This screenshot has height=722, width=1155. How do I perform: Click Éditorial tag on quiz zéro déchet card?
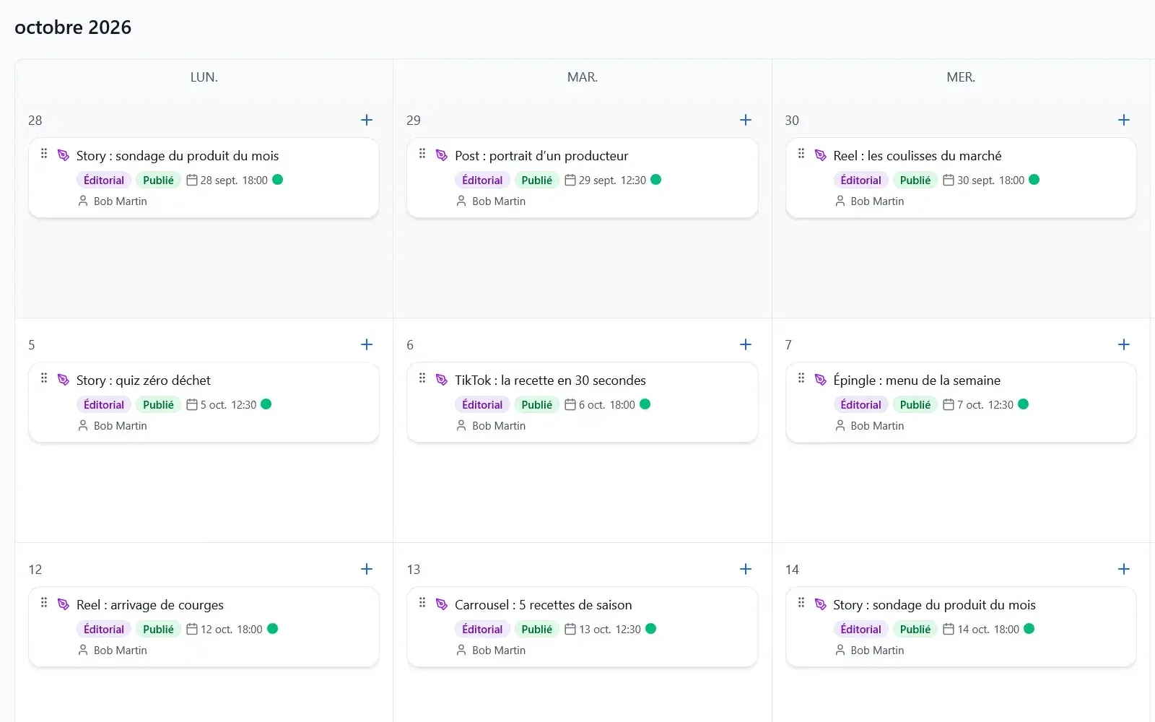pyautogui.click(x=104, y=405)
